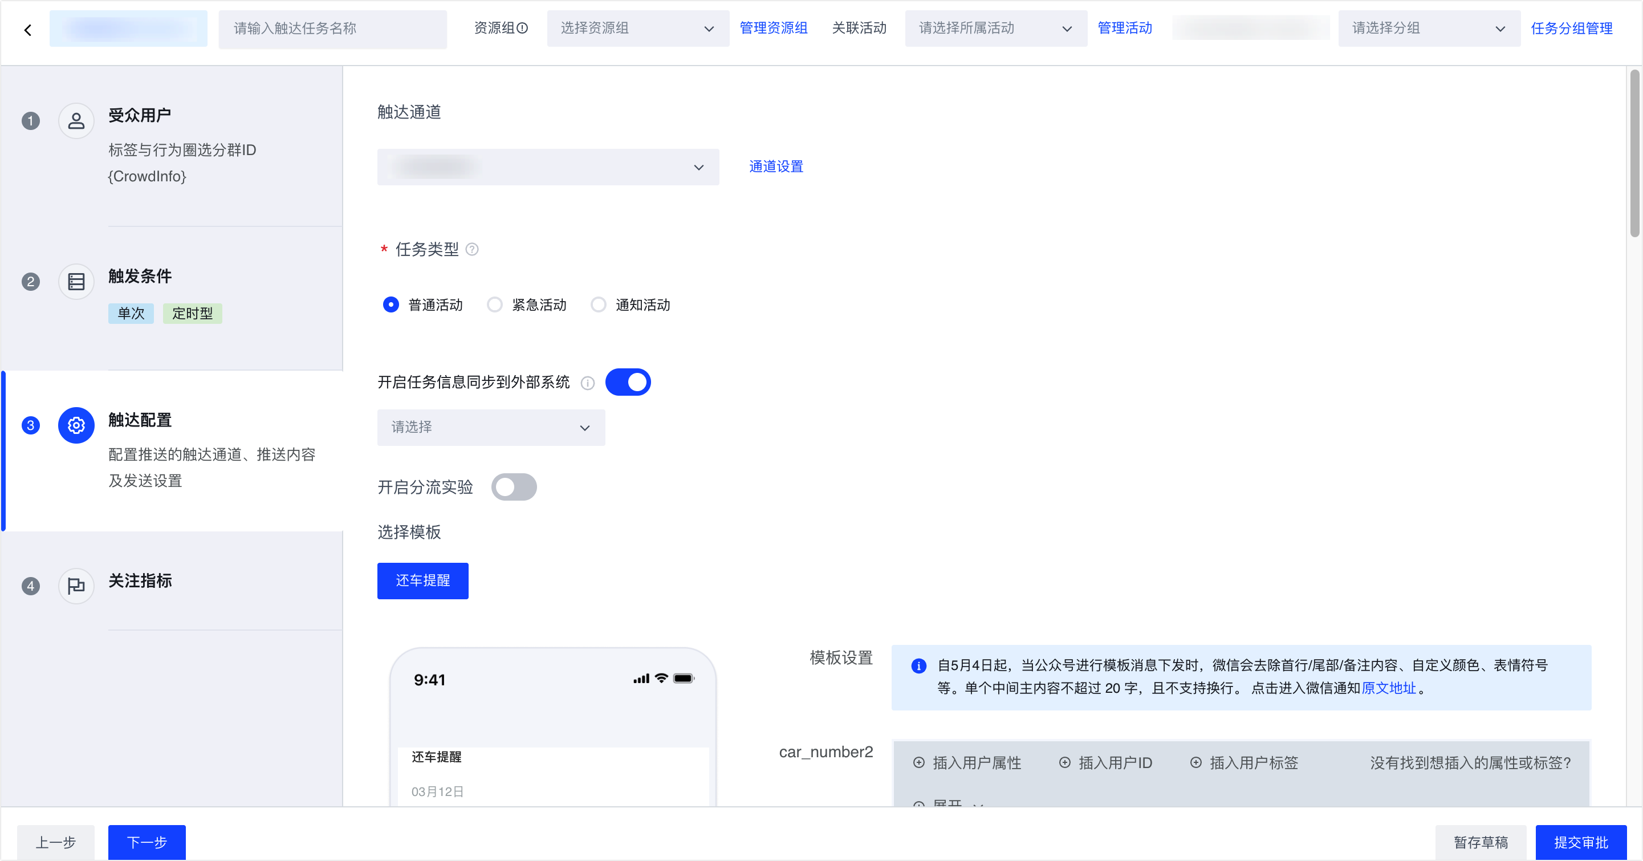Click the back arrow icon

tap(27, 29)
